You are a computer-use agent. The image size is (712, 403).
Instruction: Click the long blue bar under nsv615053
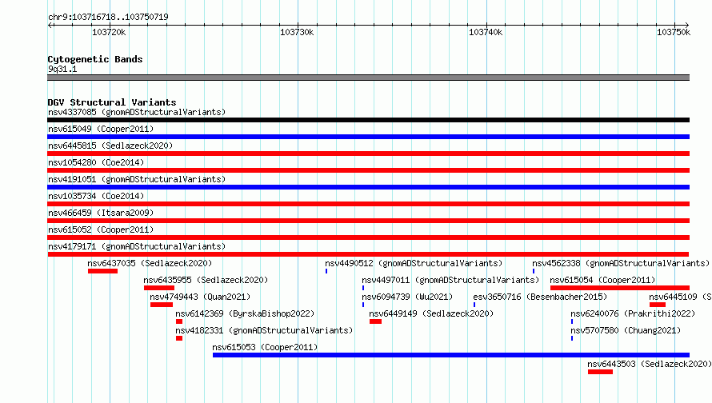[451, 355]
